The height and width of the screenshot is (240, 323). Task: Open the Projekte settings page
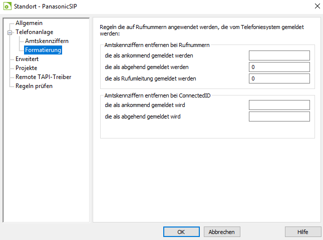(x=27, y=68)
